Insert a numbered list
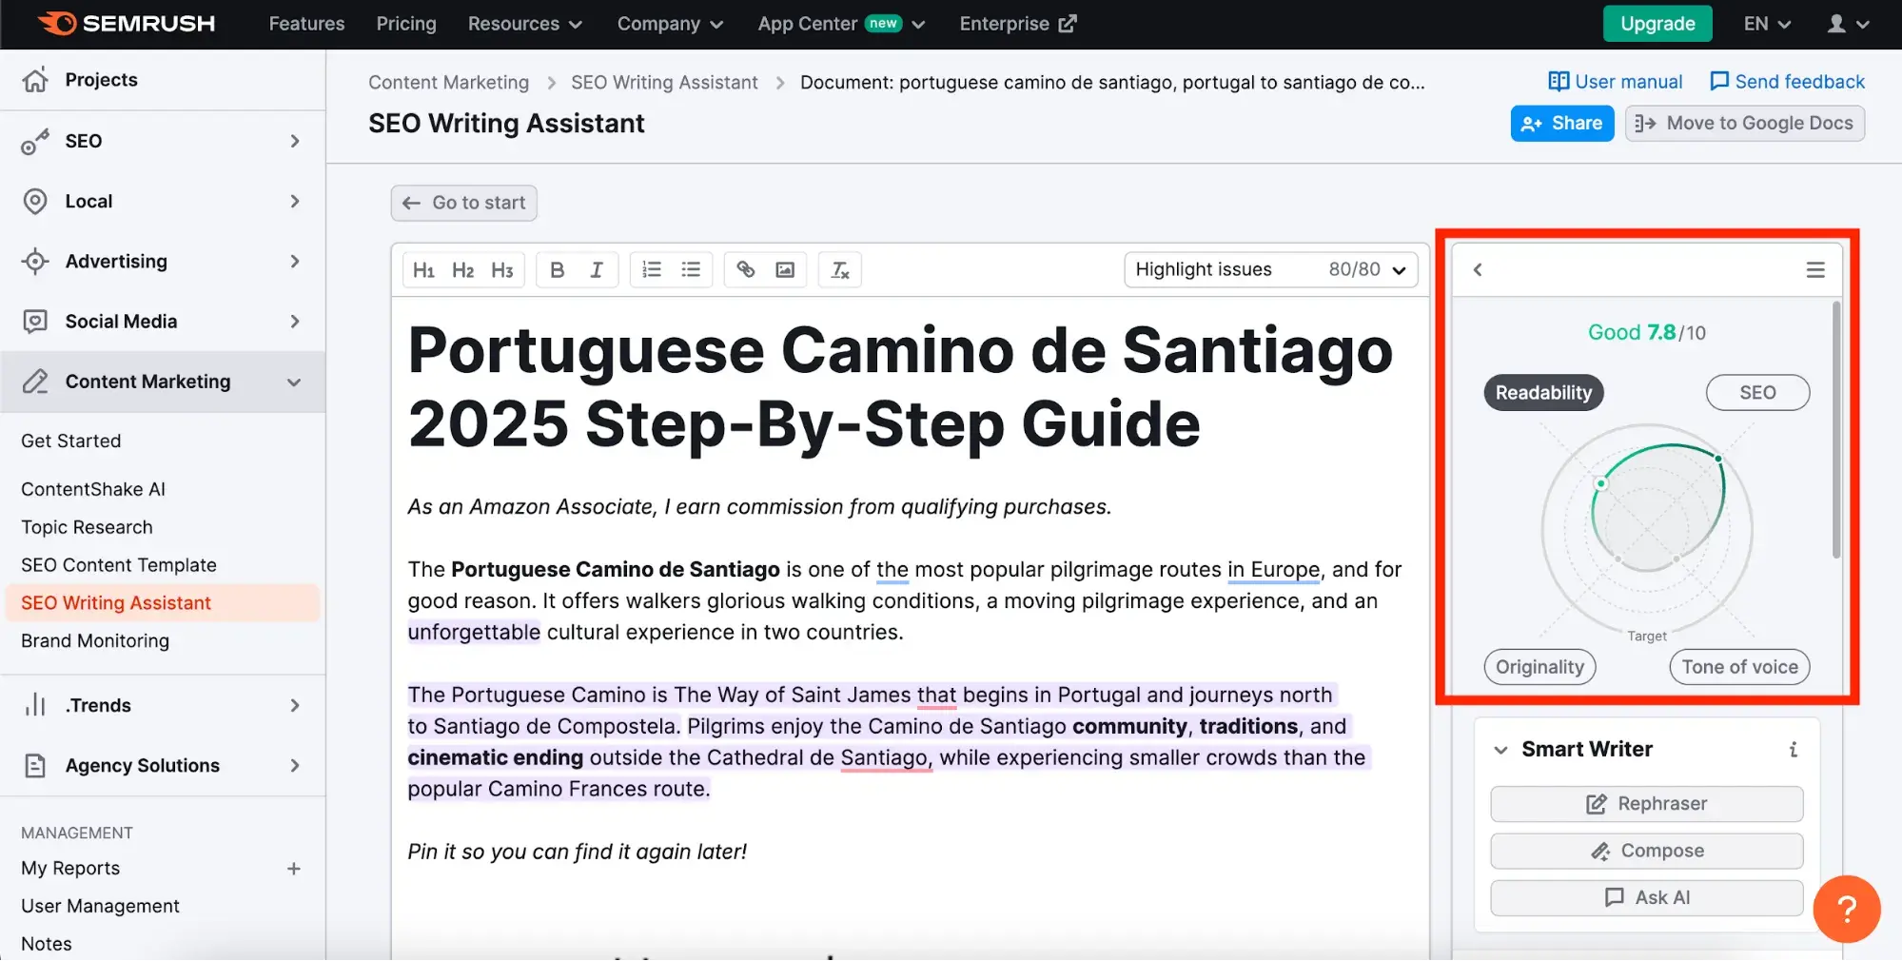The height and width of the screenshot is (961, 1902). 652,270
